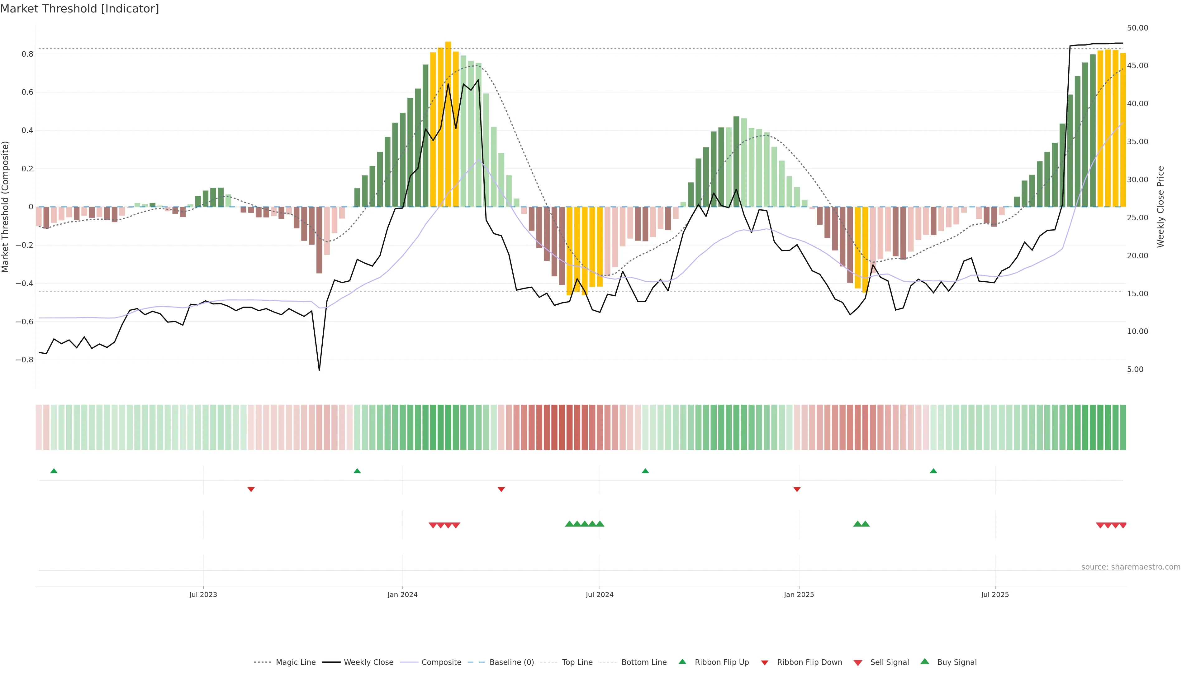Click the Ribbon Flip Down legend label

tap(809, 662)
